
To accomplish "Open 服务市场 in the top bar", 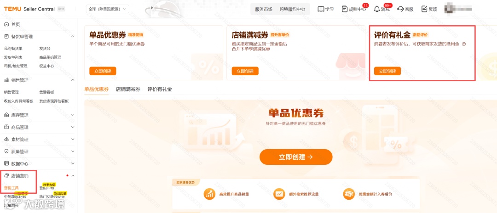I will coord(264,9).
